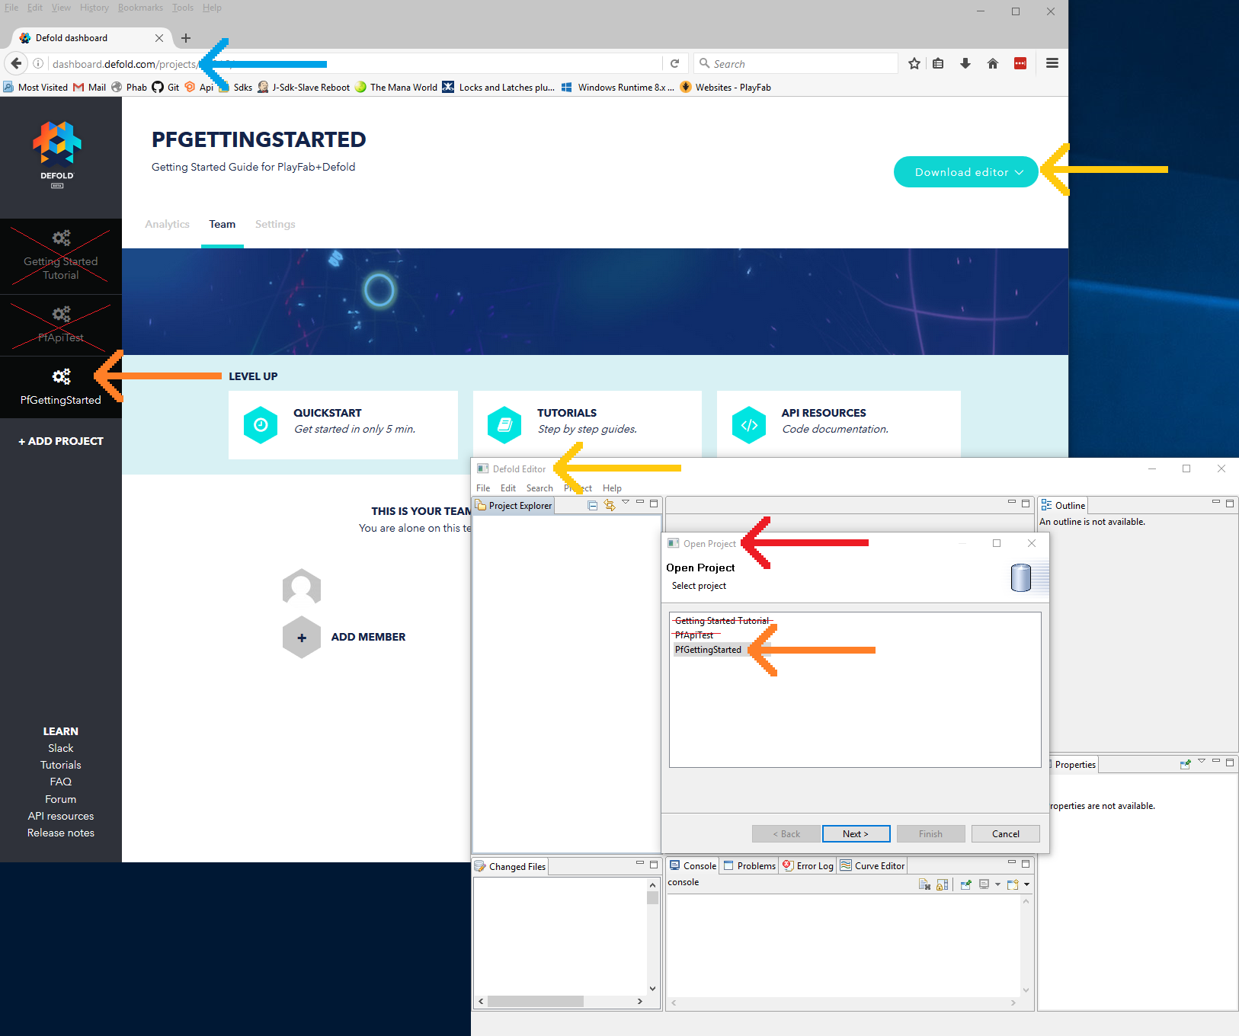Open the Defold Editor Help menu
The width and height of the screenshot is (1239, 1036).
click(x=612, y=488)
